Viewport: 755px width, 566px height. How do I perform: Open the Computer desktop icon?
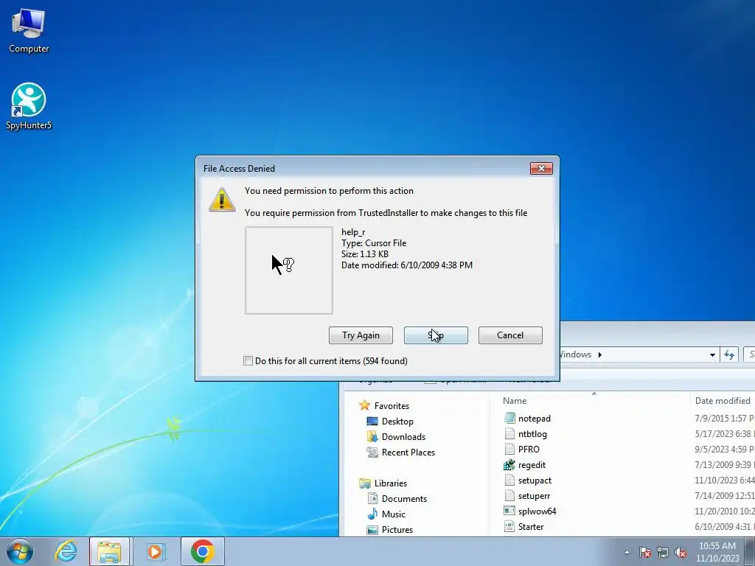[x=29, y=31]
